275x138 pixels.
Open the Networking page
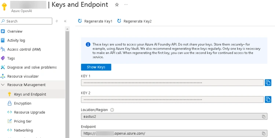point(23,130)
